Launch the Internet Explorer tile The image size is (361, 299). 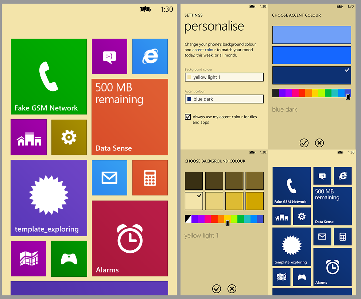(150, 56)
